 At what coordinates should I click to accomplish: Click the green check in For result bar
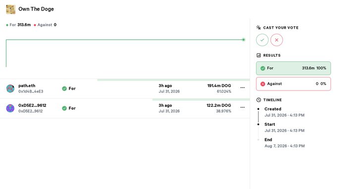point(263,68)
